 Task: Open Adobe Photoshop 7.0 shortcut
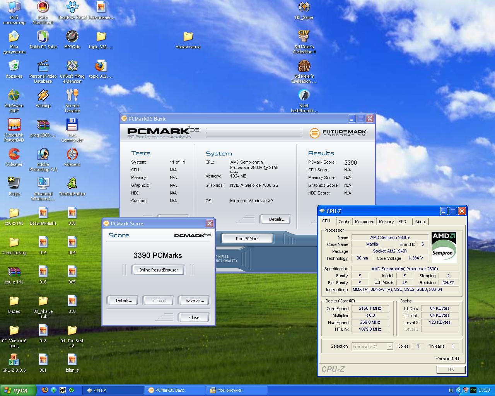43,159
